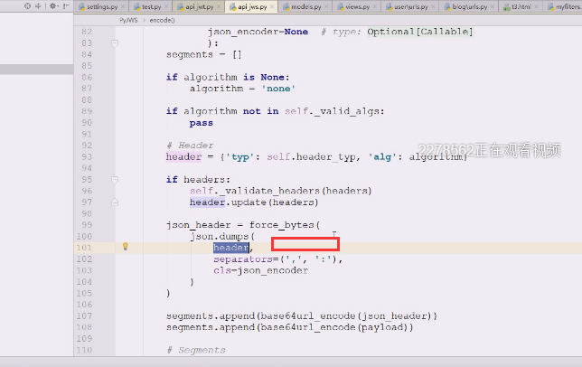Collapse the fold marker on line 83
Image resolution: width=582 pixels, height=367 pixels.
[x=115, y=43]
